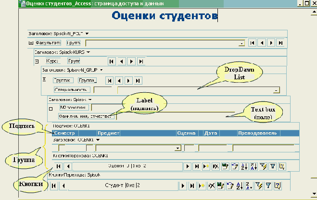
Task: Toggle the expand box beside № зачетки
Action: point(51,108)
